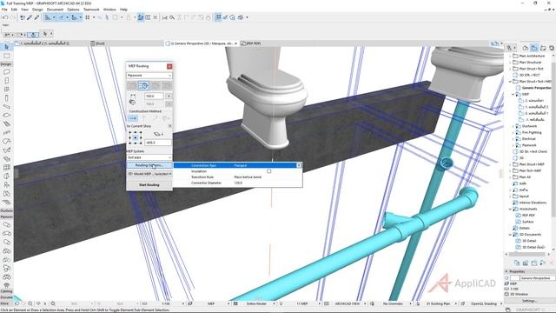Open the Teamwork menu
Viewport: 556px width, 313px height.
click(91, 10)
